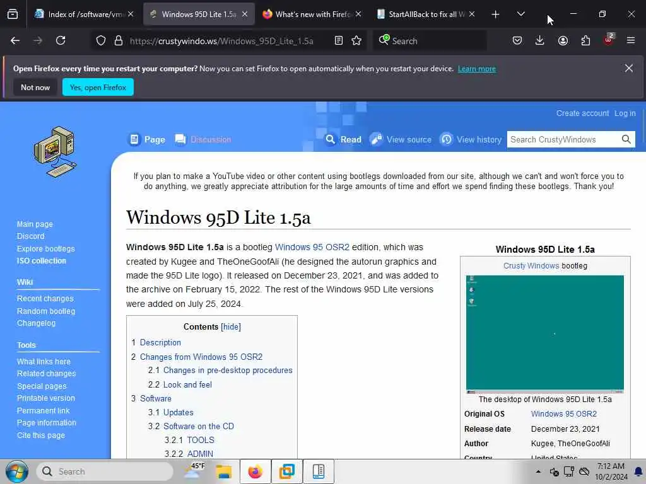Select the Read view tab

coord(343,139)
